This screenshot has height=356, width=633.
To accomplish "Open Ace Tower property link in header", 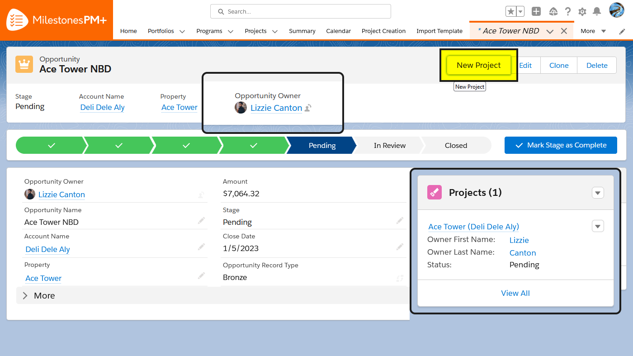I will (x=180, y=107).
